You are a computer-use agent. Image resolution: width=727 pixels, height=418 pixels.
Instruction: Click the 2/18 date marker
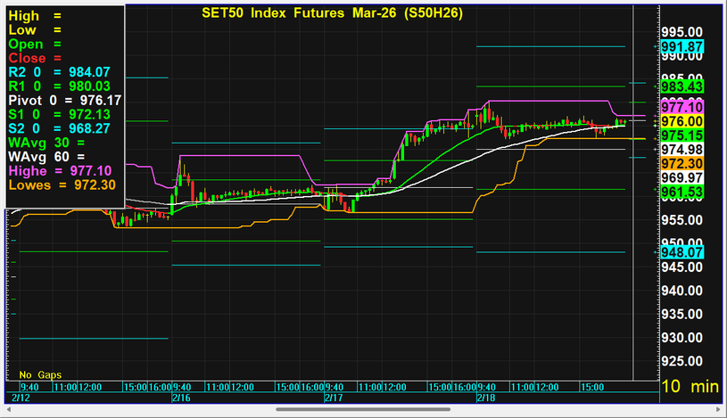click(x=486, y=397)
